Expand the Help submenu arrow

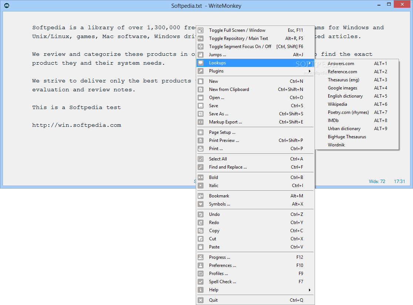[x=309, y=290]
